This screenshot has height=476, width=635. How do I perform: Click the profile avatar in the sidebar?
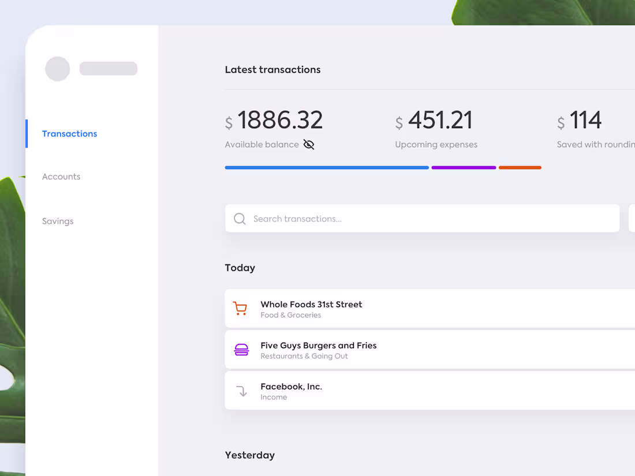57,69
